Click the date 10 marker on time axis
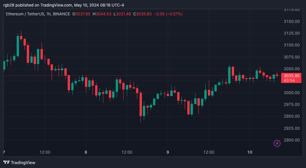The width and height of the screenshot is (306, 168). [x=250, y=152]
